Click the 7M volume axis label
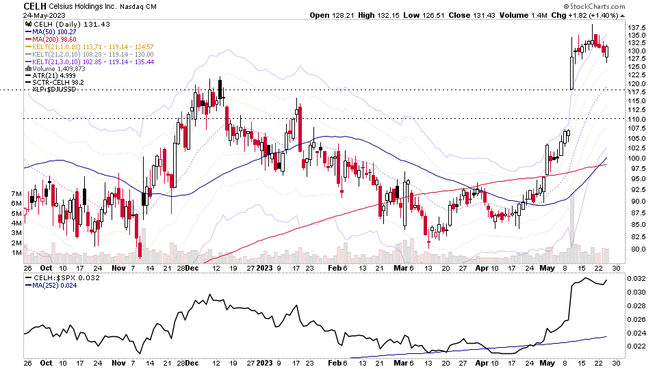 point(16,193)
